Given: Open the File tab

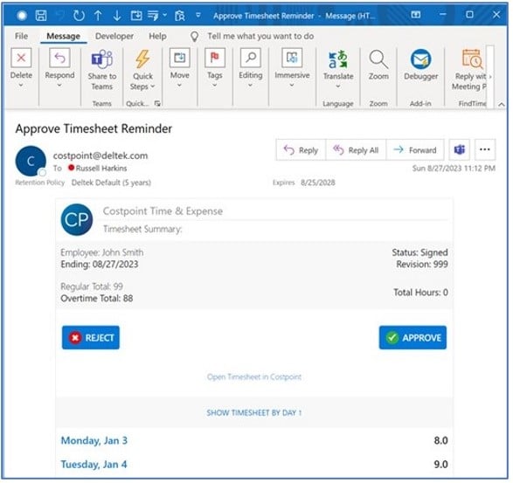Looking at the screenshot, I should (21, 36).
